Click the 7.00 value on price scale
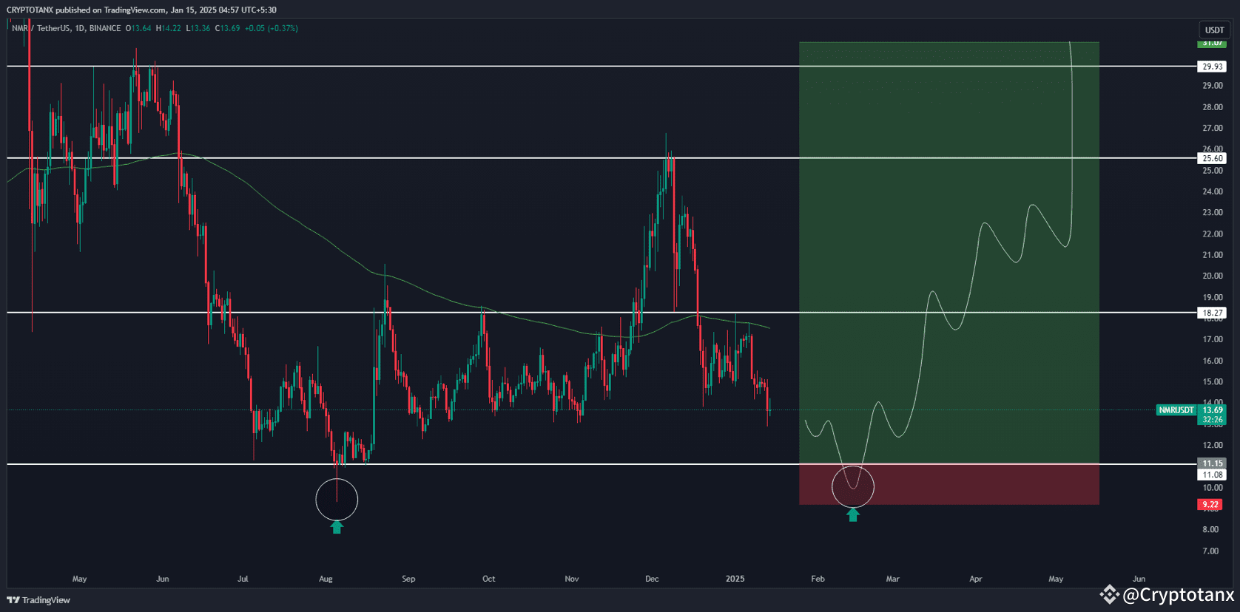The height and width of the screenshot is (612, 1240). click(1210, 551)
